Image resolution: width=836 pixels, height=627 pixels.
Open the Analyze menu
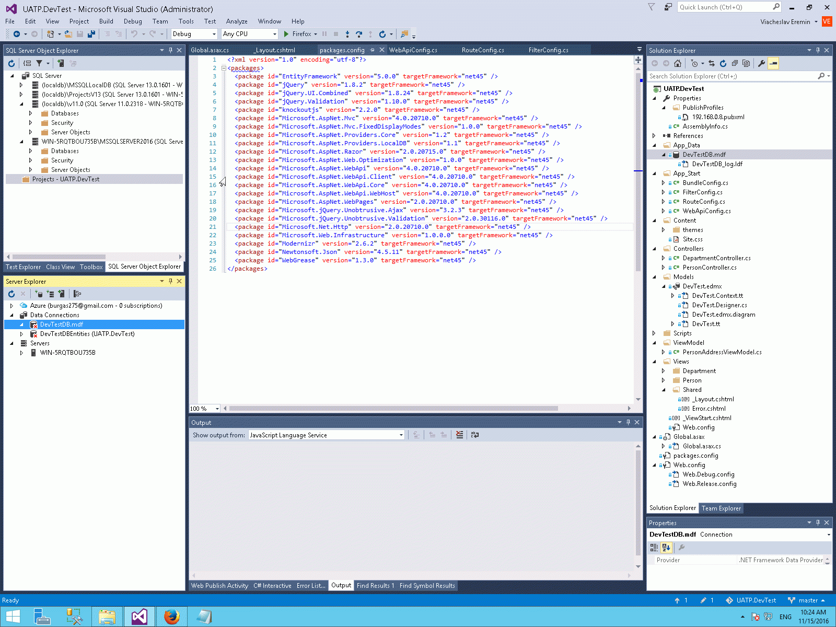point(237,21)
